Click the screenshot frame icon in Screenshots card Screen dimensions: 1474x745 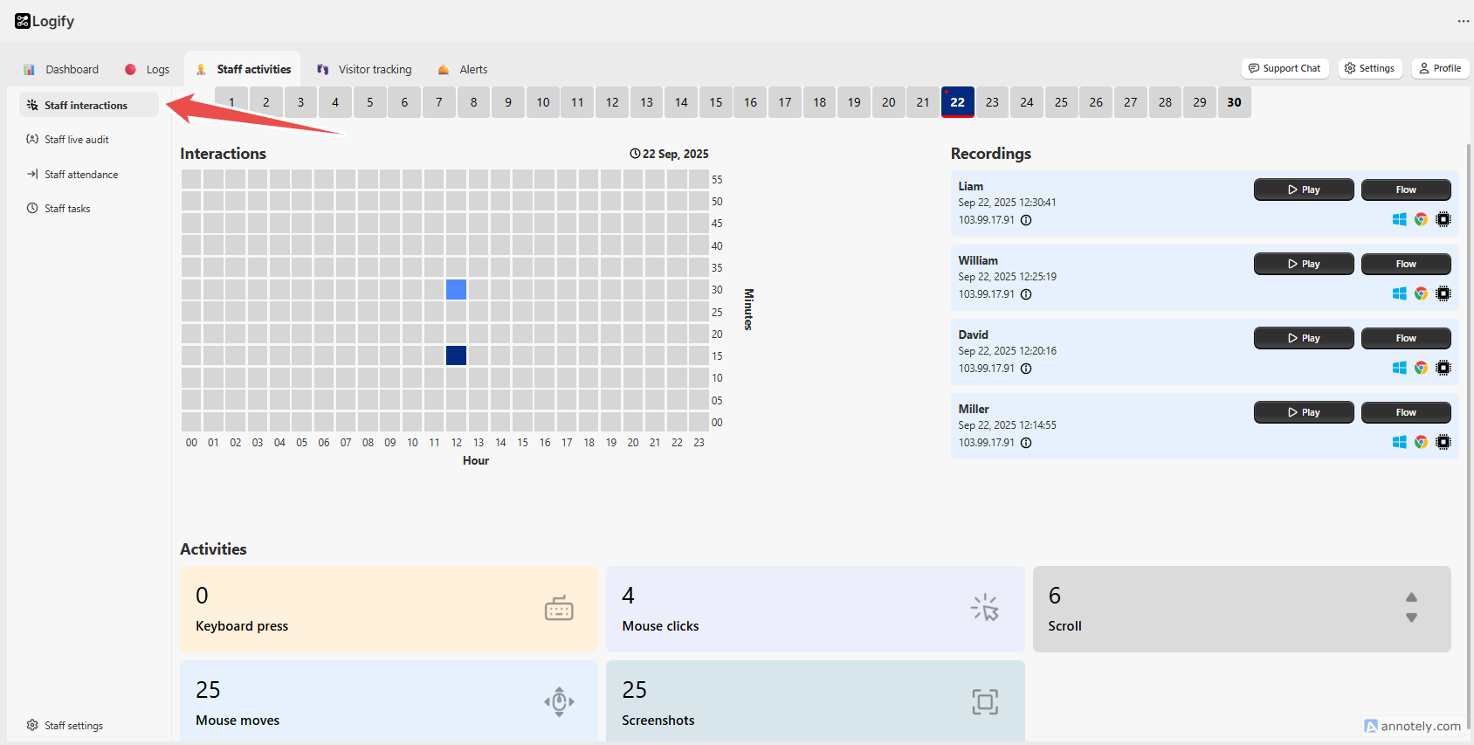[985, 701]
